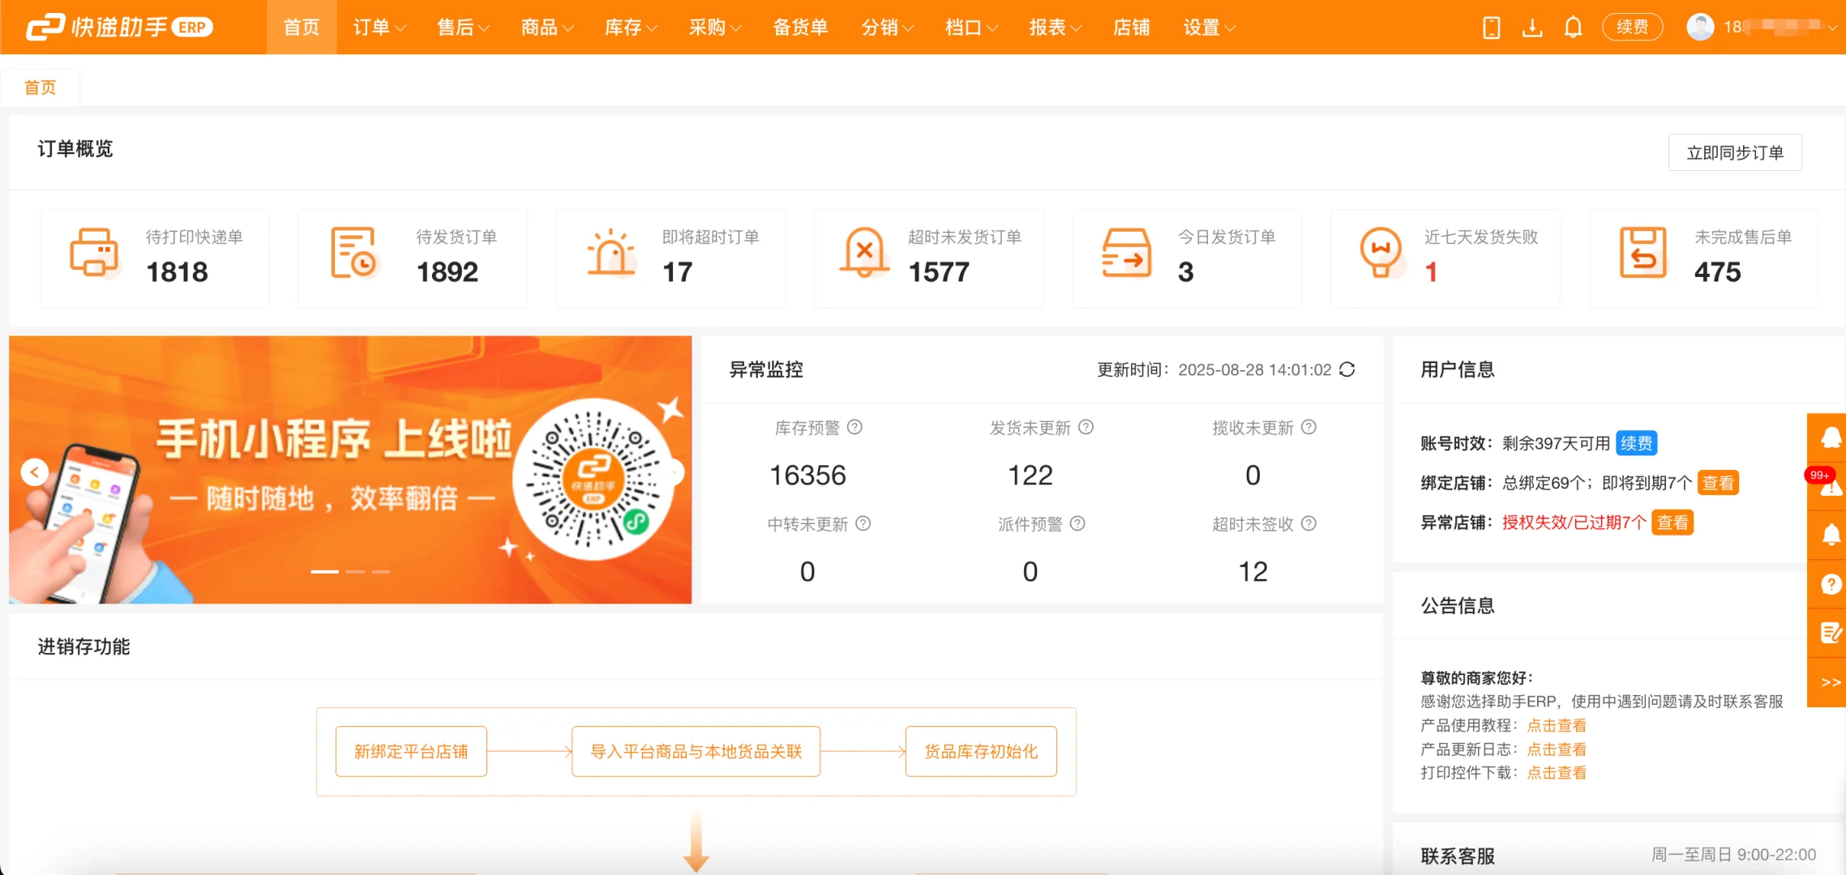Open the 报表 menu in navigation bar

(x=1053, y=27)
